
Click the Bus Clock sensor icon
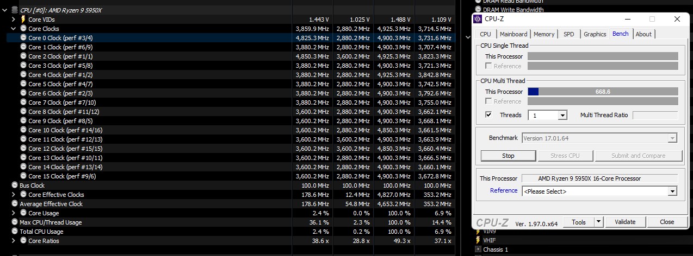click(x=15, y=185)
